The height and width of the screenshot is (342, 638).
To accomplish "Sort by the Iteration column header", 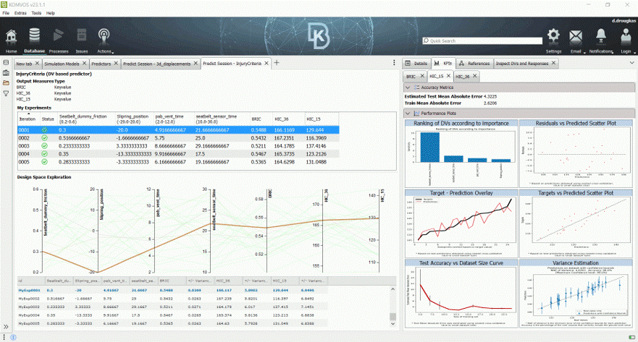I will (28, 119).
